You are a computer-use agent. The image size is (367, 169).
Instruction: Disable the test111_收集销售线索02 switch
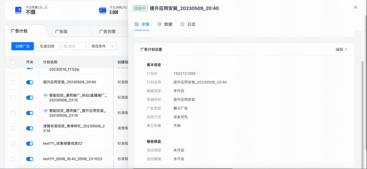(x=30, y=143)
